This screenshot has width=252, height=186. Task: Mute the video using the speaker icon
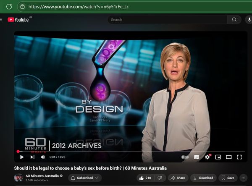(43, 157)
